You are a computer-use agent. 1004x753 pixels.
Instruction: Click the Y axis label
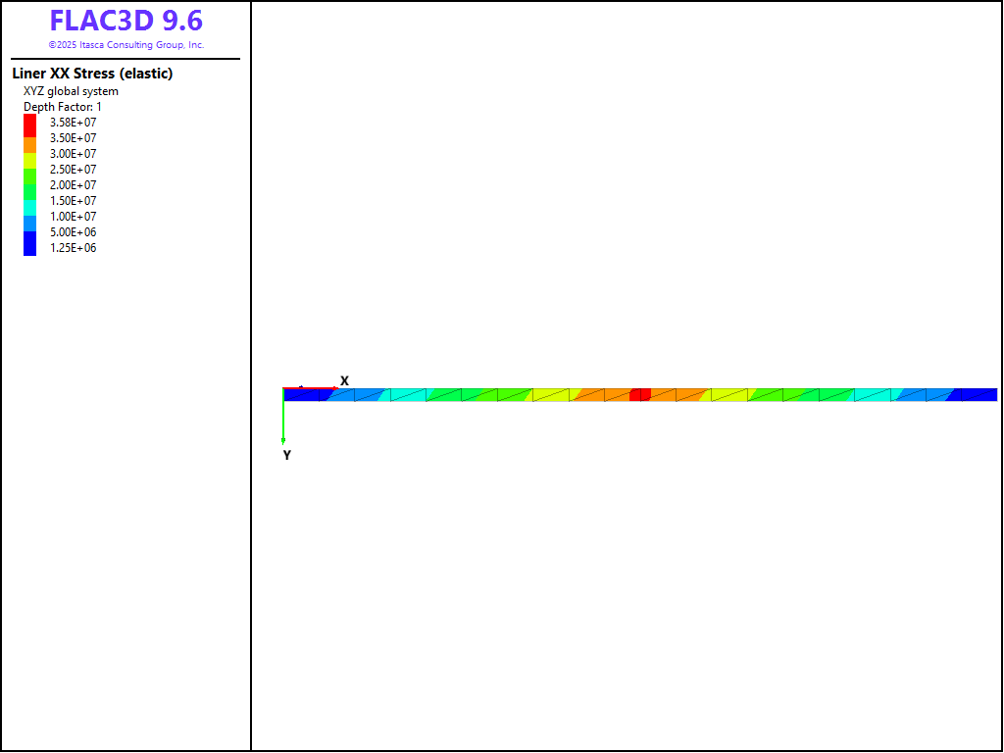pyautogui.click(x=286, y=455)
